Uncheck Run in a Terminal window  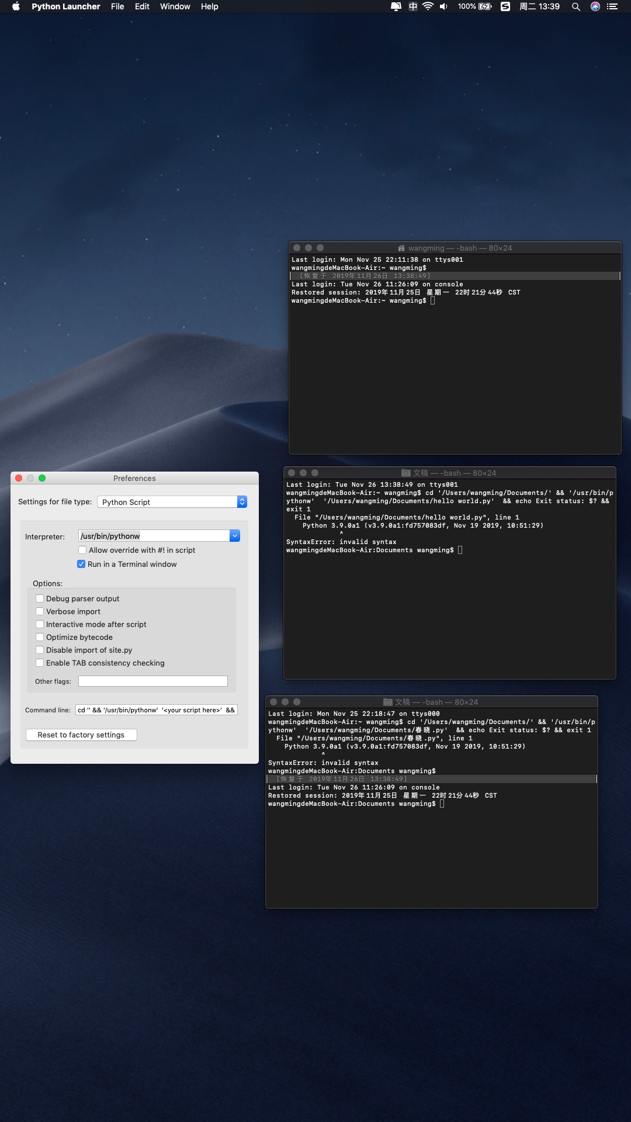tap(81, 564)
